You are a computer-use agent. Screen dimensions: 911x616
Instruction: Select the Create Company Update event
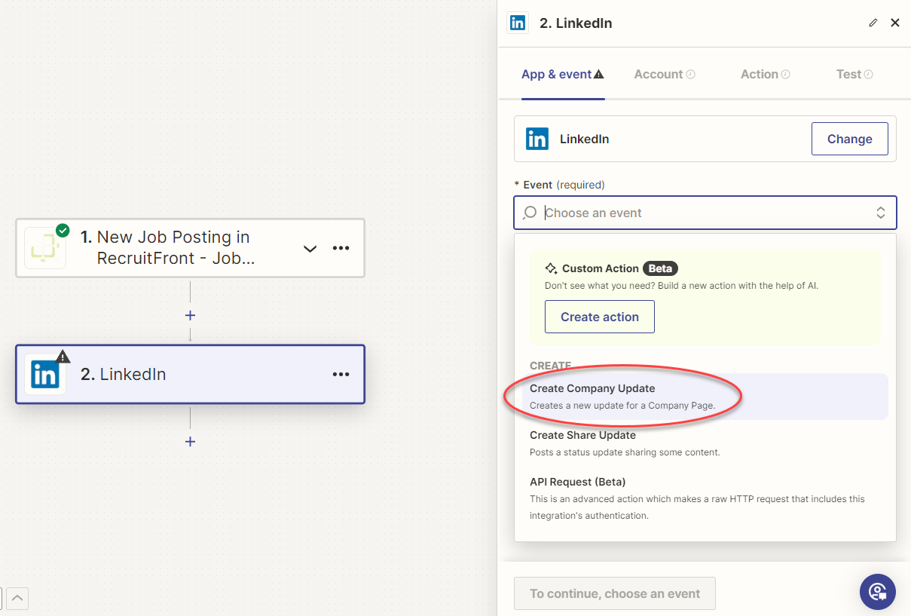[x=705, y=397]
